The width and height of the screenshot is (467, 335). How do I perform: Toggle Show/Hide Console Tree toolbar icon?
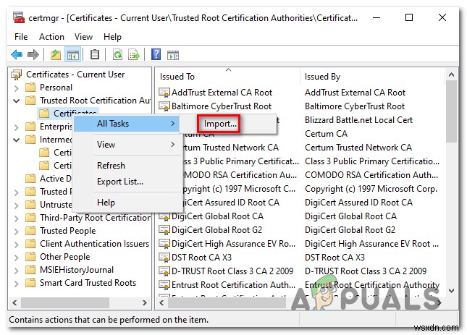(x=73, y=55)
